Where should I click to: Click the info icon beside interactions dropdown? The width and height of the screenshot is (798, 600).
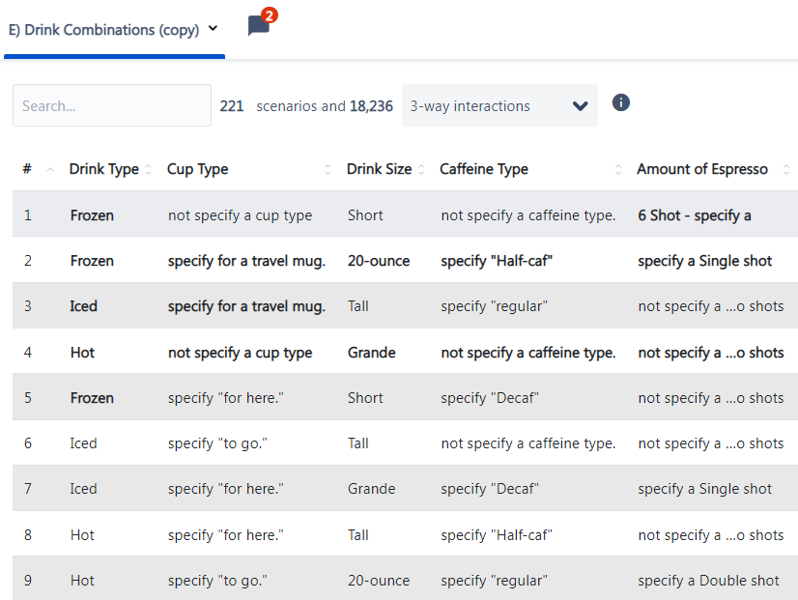tap(620, 102)
